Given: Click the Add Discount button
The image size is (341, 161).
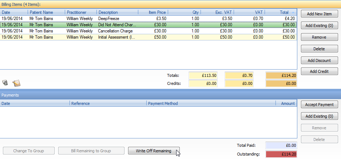Looking at the screenshot, I should tap(319, 60).
